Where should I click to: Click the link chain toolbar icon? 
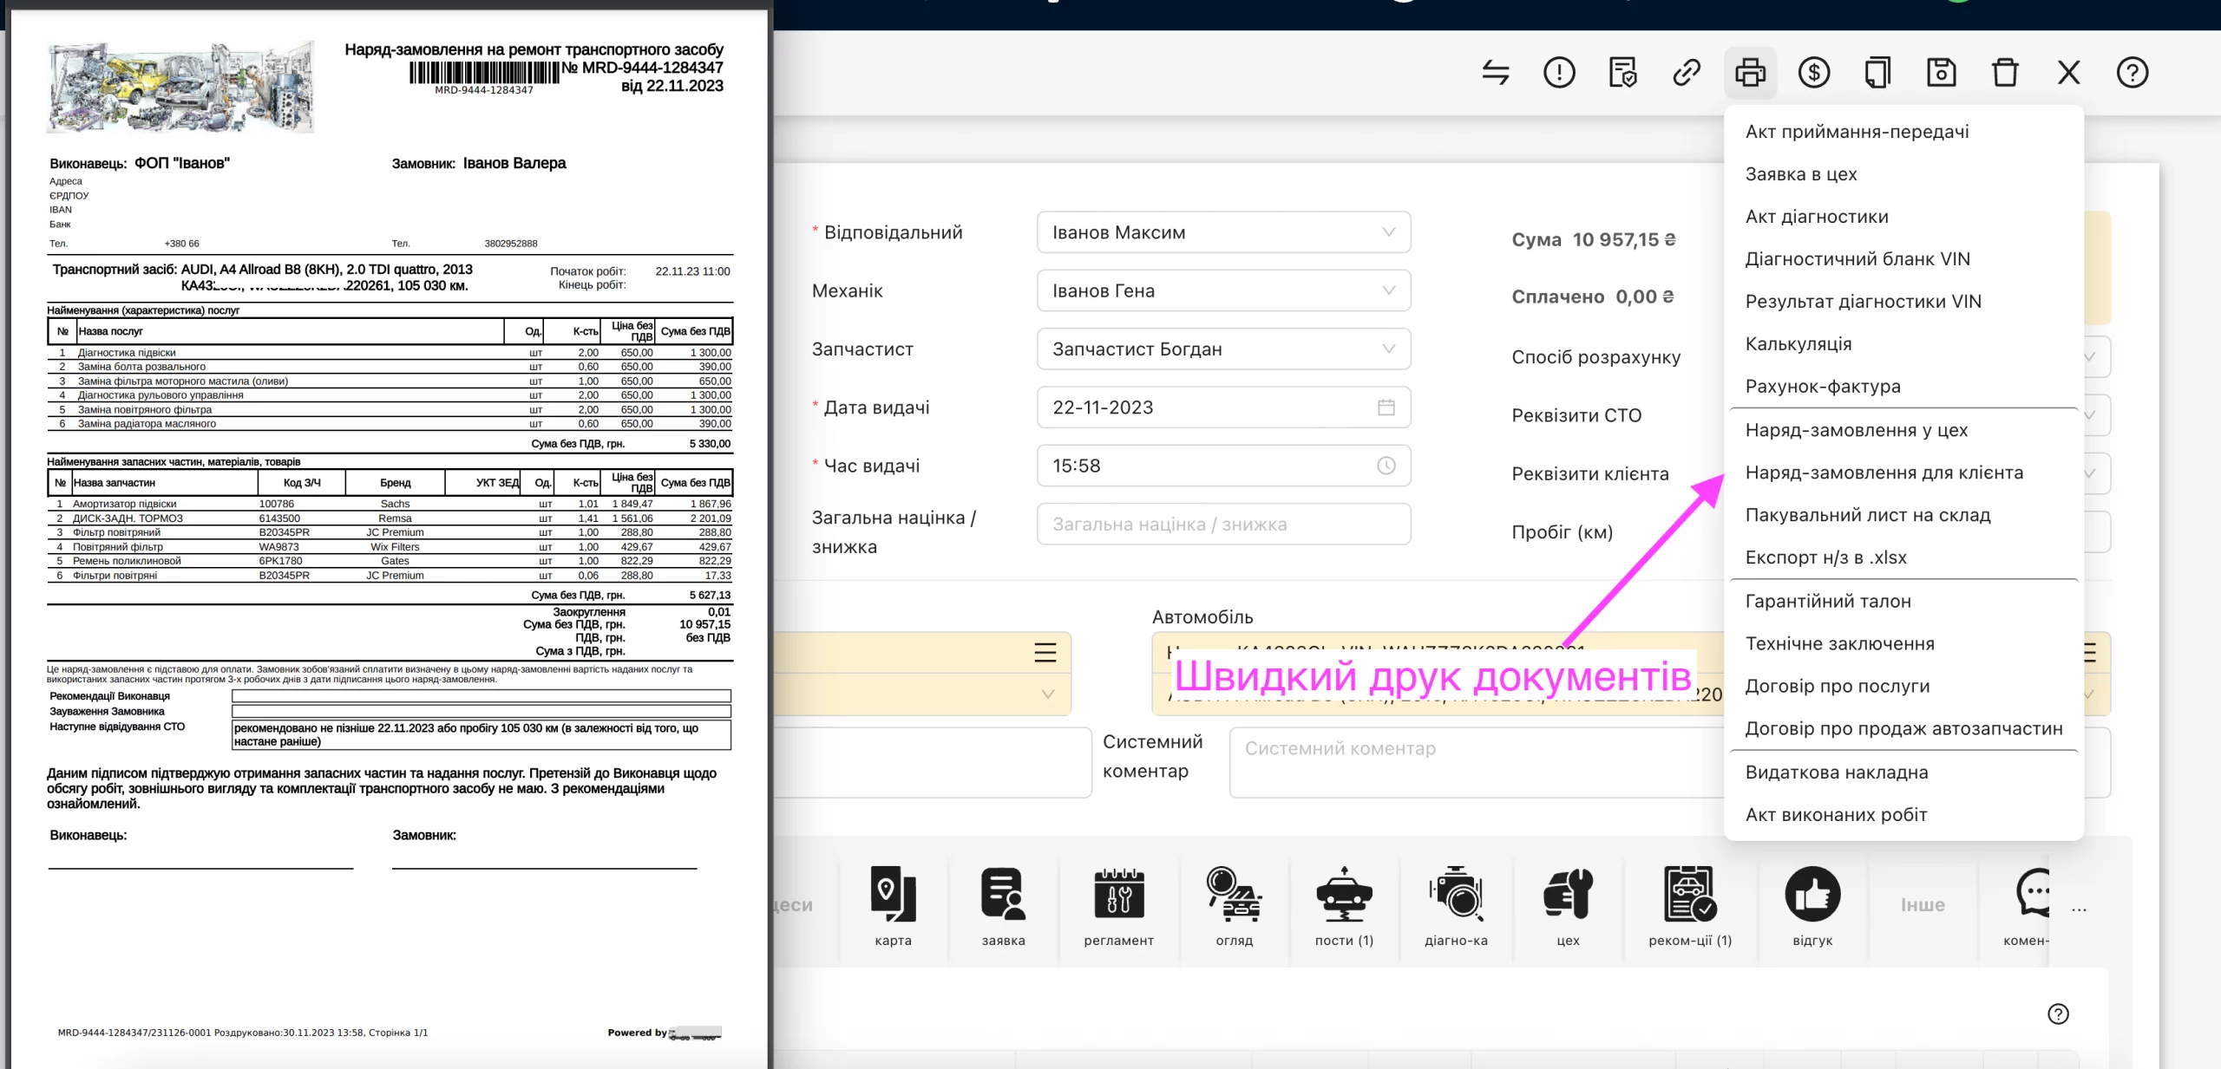click(x=1687, y=72)
